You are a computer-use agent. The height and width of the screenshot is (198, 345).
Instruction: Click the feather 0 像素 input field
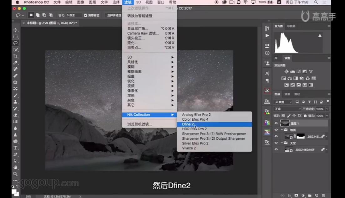(74, 15)
